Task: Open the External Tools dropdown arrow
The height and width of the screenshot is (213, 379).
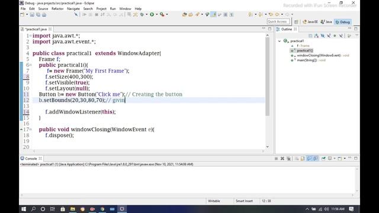Action: (x=167, y=15)
